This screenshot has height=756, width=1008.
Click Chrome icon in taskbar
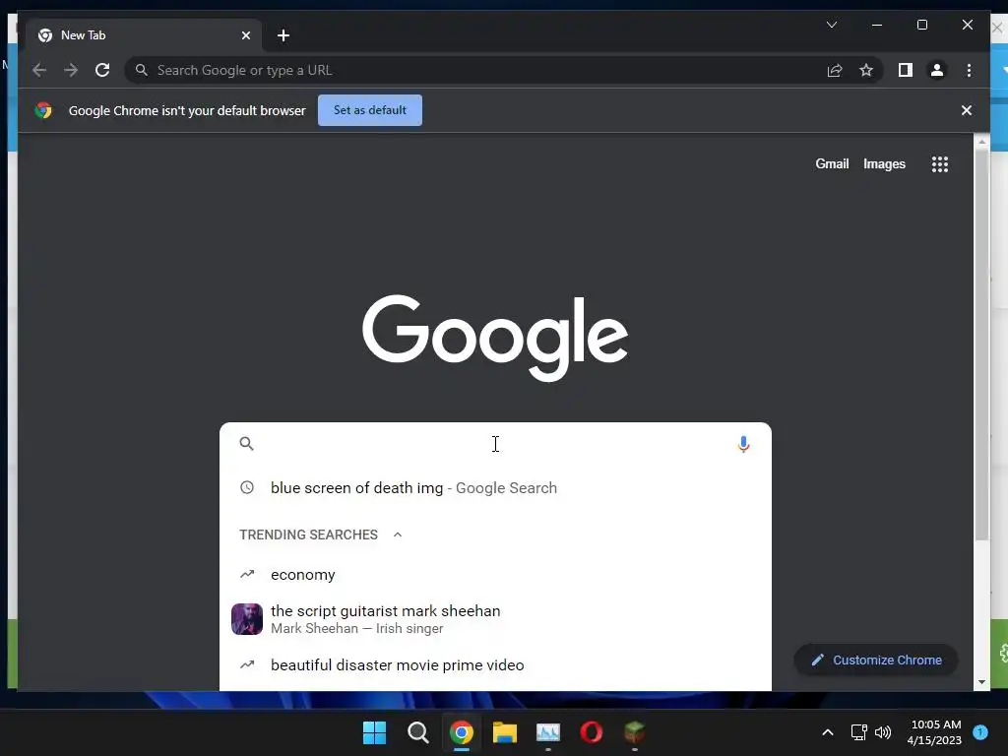pyautogui.click(x=461, y=732)
